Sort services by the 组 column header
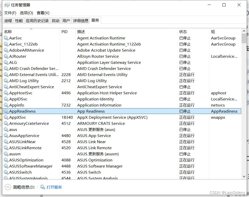249x197 pixels. (x=225, y=32)
